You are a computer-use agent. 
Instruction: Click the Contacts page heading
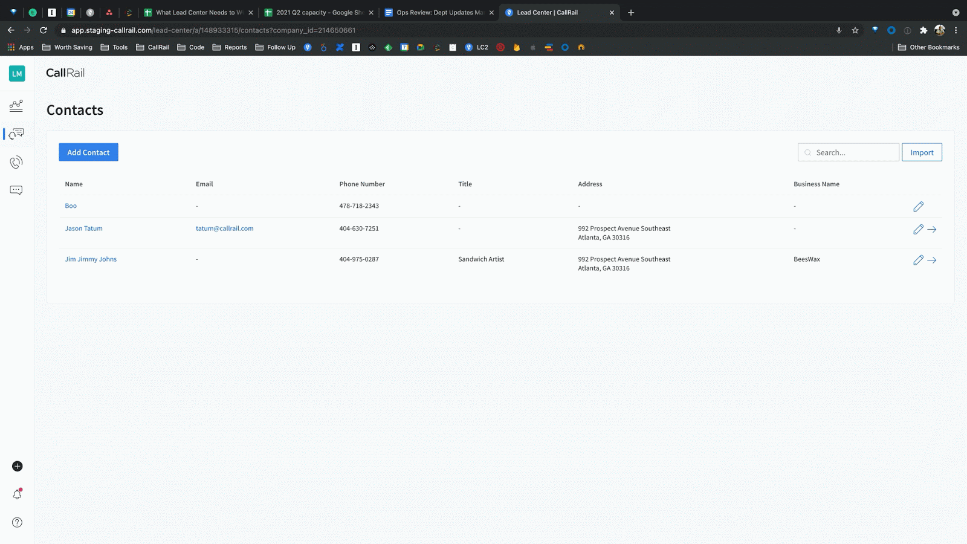(x=75, y=110)
